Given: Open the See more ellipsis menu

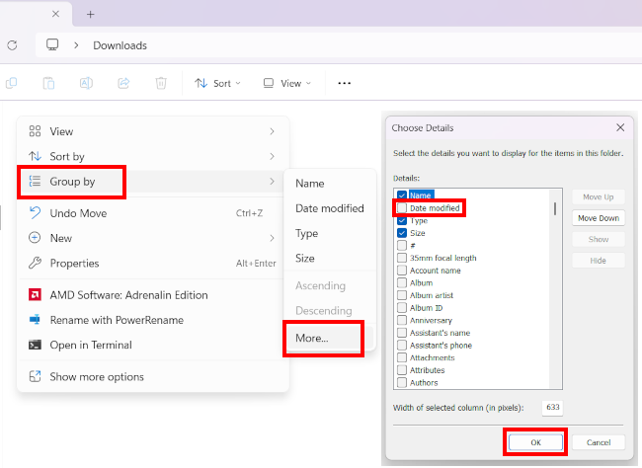Looking at the screenshot, I should (344, 83).
